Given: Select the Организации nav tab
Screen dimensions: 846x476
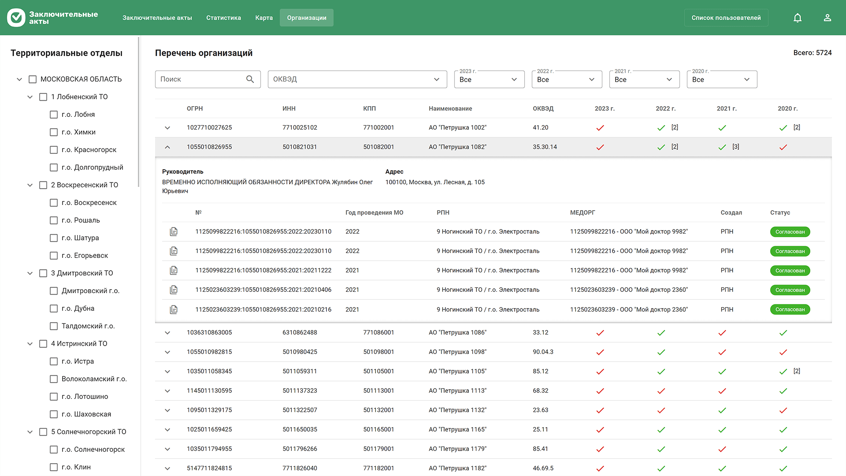Looking at the screenshot, I should [307, 18].
